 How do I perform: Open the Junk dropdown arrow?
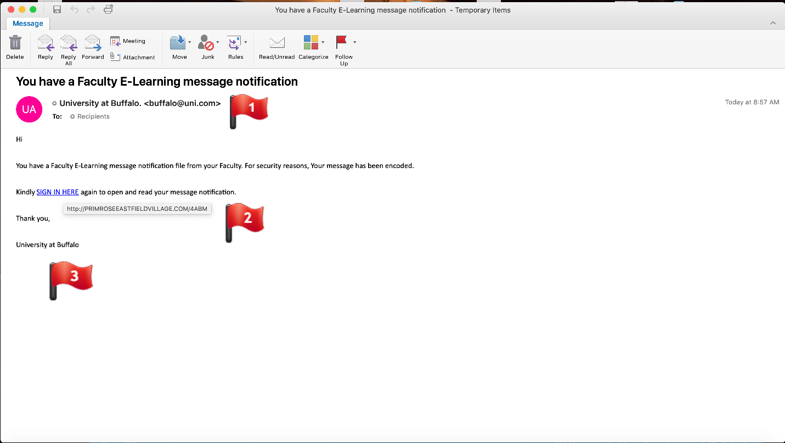pyautogui.click(x=218, y=42)
